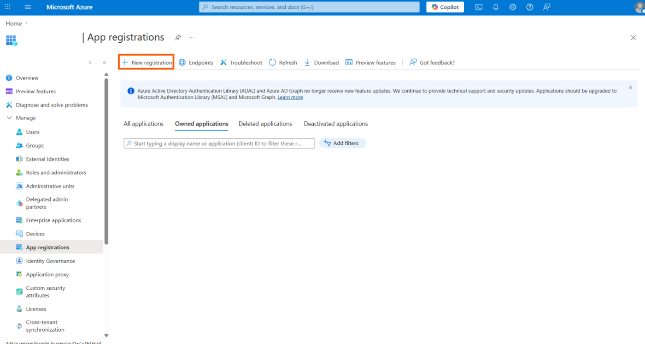
Task: Click the X icon above the sidebar menu
Action: tap(90, 63)
